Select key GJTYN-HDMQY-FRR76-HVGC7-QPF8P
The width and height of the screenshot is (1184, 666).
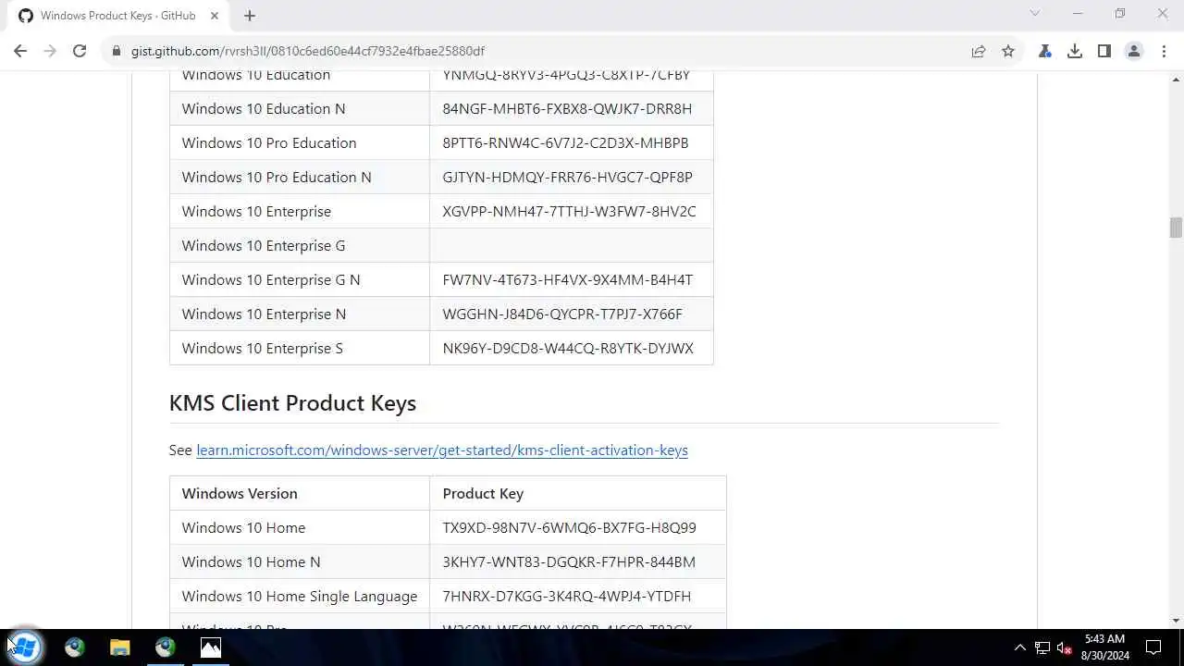point(567,177)
